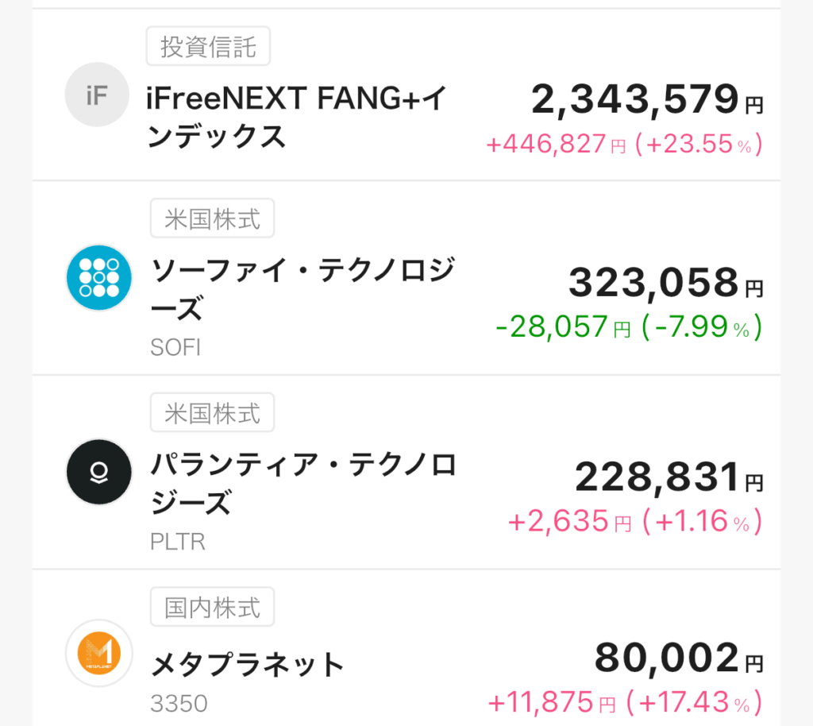The image size is (813, 726).
Task: Open iFreeNEXT FANG+インデックス fund name
Action: 296,118
